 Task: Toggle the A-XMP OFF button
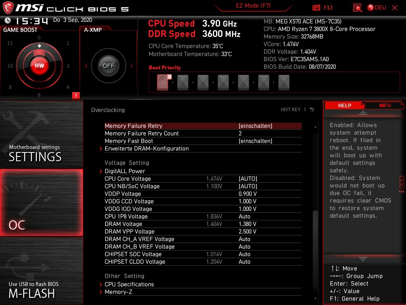(108, 66)
